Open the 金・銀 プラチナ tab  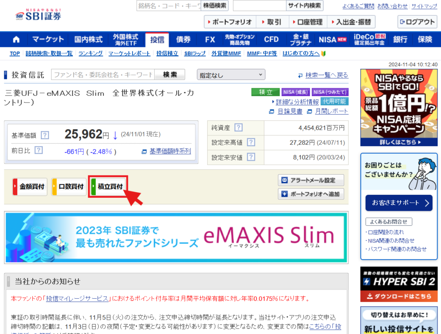tap(301, 39)
